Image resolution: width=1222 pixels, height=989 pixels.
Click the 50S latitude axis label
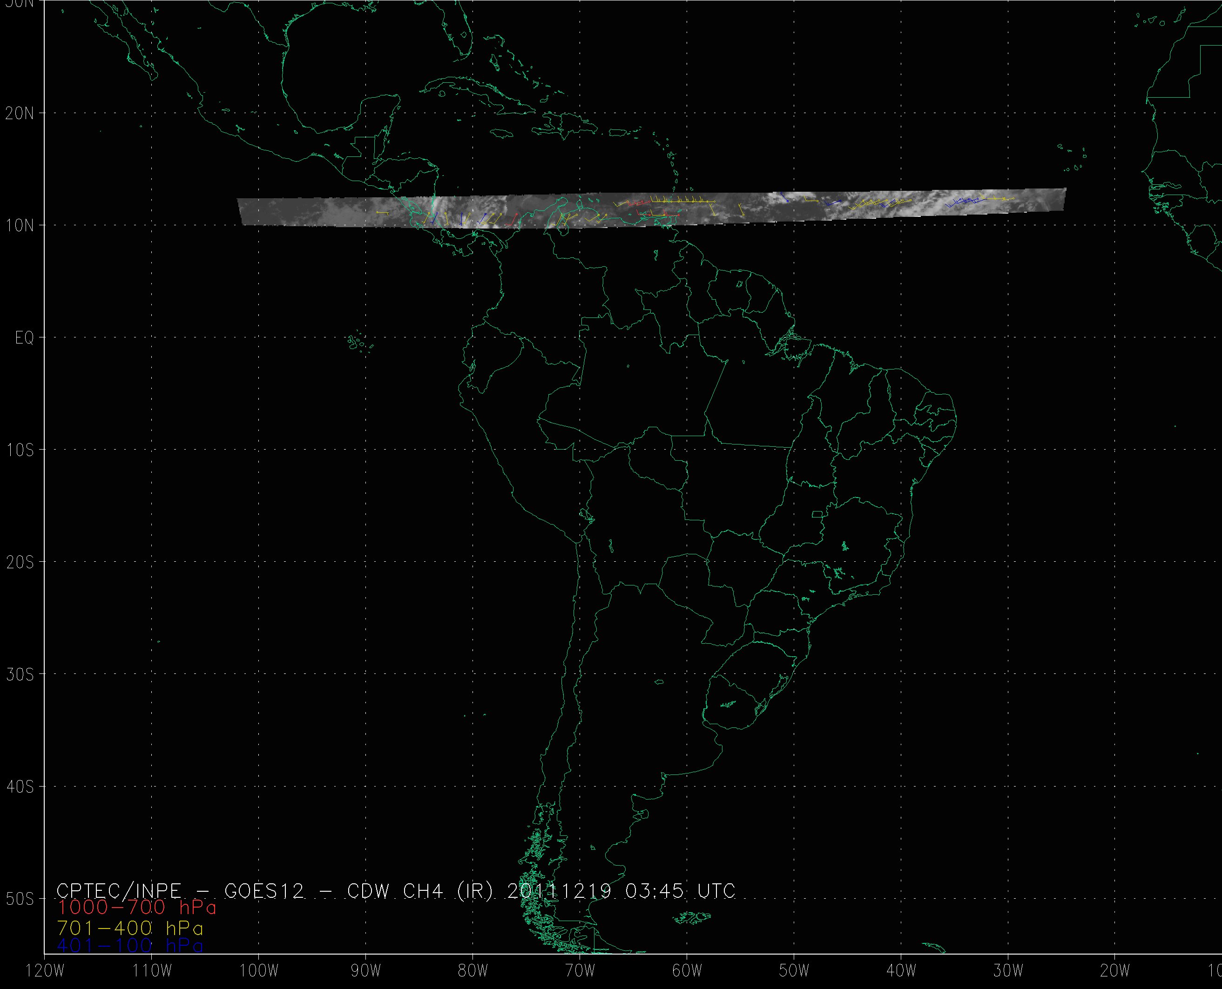point(20,900)
